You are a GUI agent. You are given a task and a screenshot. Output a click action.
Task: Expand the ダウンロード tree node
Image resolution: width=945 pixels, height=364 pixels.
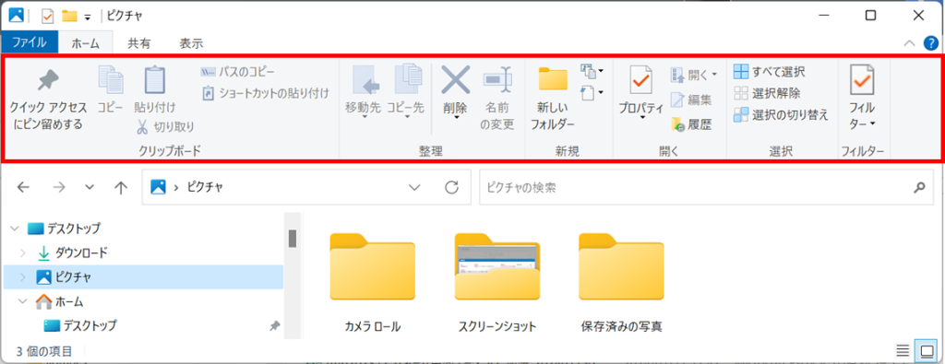point(23,253)
